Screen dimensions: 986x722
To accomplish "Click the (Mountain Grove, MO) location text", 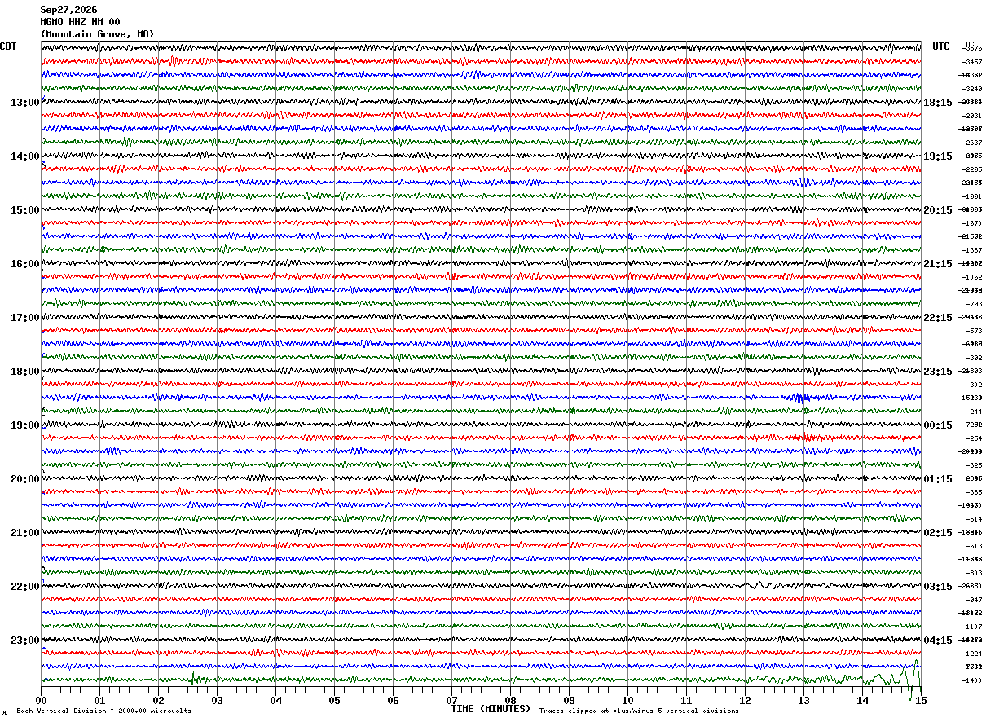I will pyautogui.click(x=97, y=34).
